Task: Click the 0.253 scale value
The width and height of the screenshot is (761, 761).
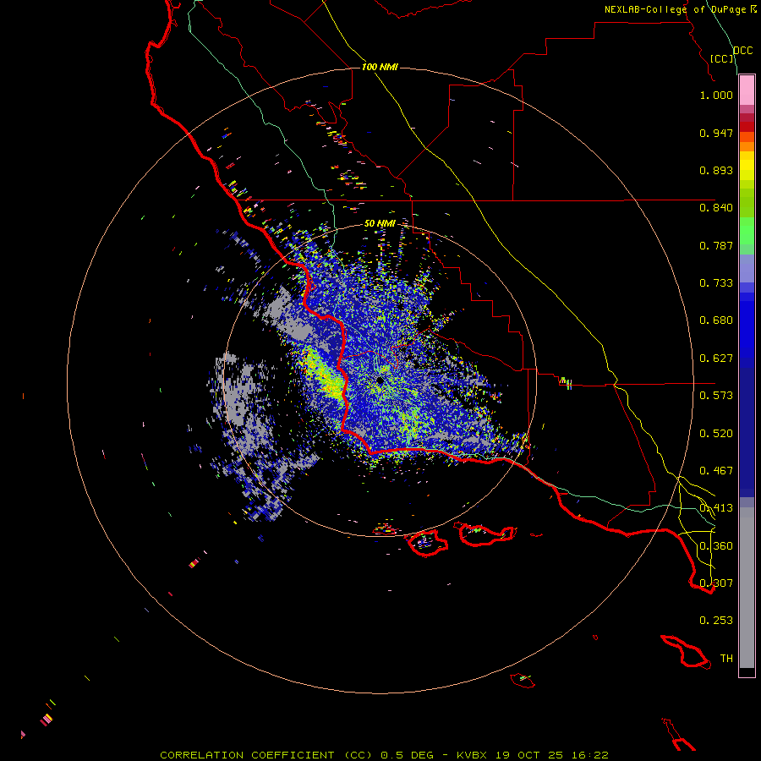Action: pos(716,621)
